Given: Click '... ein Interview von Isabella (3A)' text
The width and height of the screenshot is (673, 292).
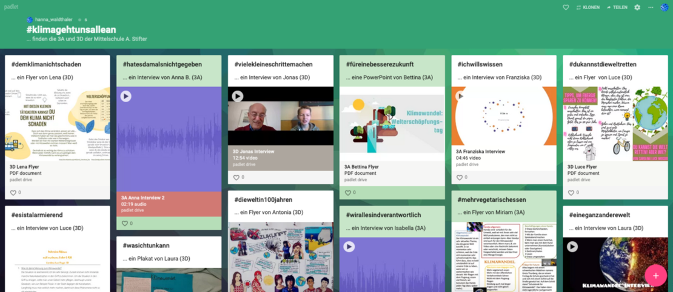Looking at the screenshot, I should [386, 228].
